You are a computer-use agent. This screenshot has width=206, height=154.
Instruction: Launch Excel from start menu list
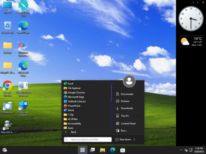tap(68, 84)
